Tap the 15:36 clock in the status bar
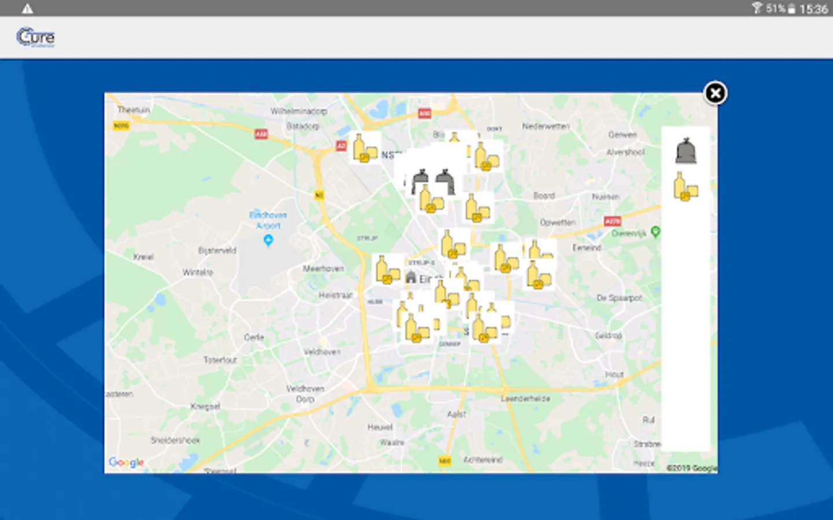Viewport: 833px width, 520px height. (813, 9)
